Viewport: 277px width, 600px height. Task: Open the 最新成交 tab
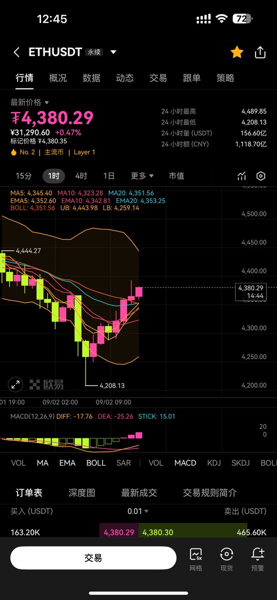point(139,492)
